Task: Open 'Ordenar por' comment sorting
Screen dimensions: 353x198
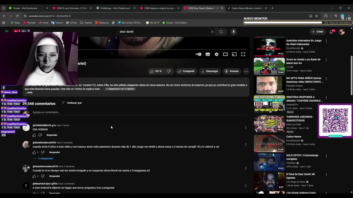Action: [x=72, y=103]
